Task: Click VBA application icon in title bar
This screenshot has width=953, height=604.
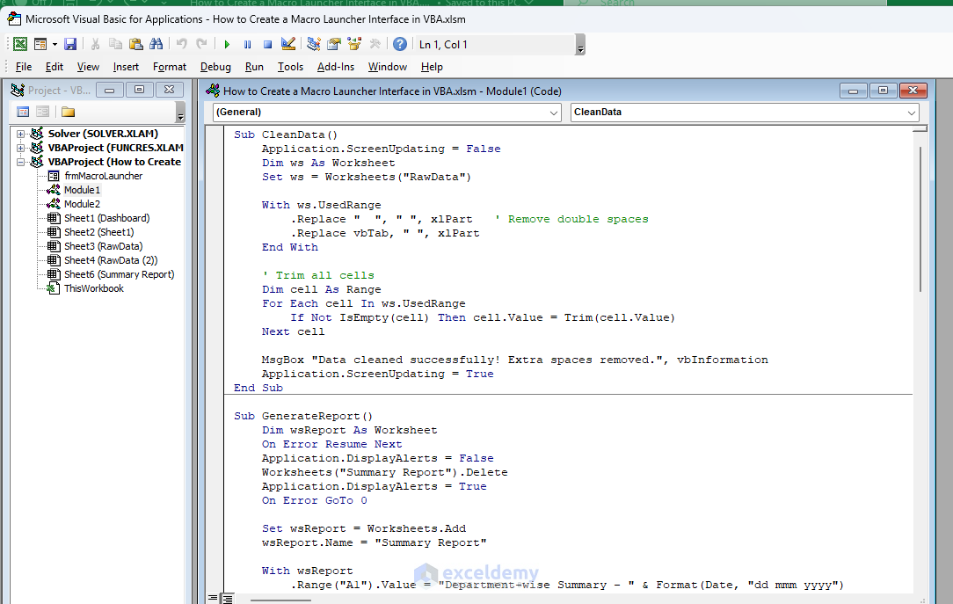Action: (x=13, y=18)
